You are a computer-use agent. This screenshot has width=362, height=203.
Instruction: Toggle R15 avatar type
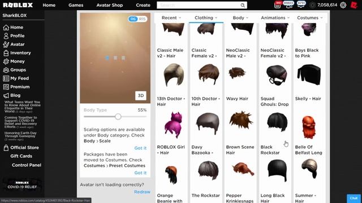click(x=142, y=19)
